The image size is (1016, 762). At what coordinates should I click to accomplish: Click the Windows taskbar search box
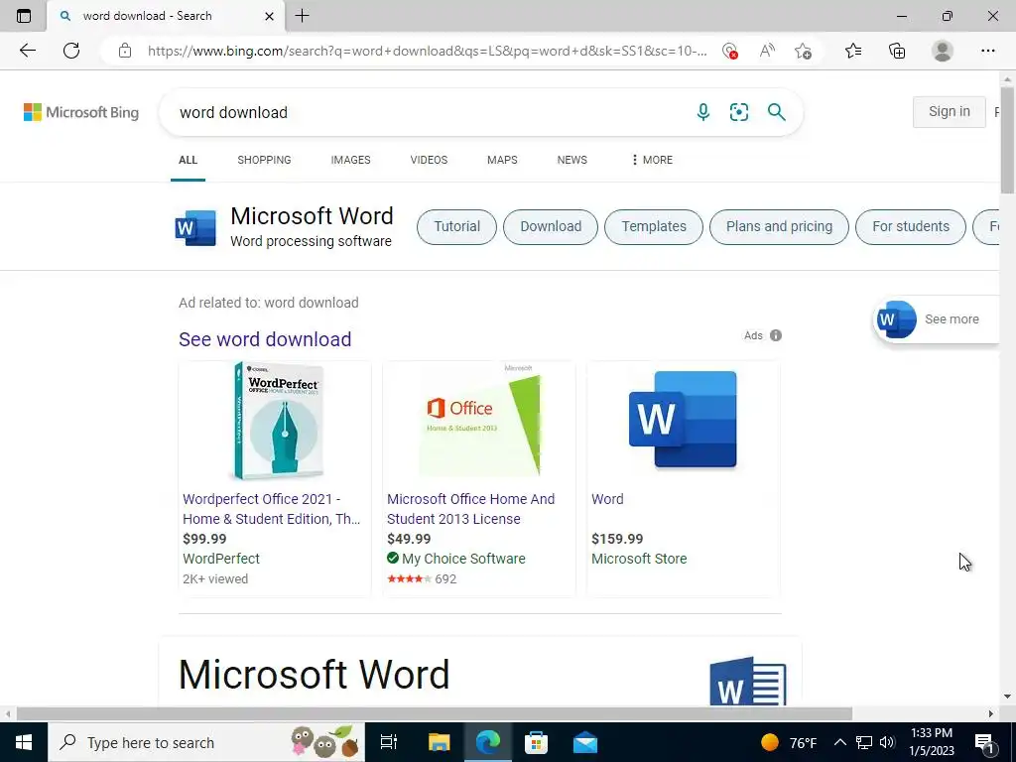206,742
